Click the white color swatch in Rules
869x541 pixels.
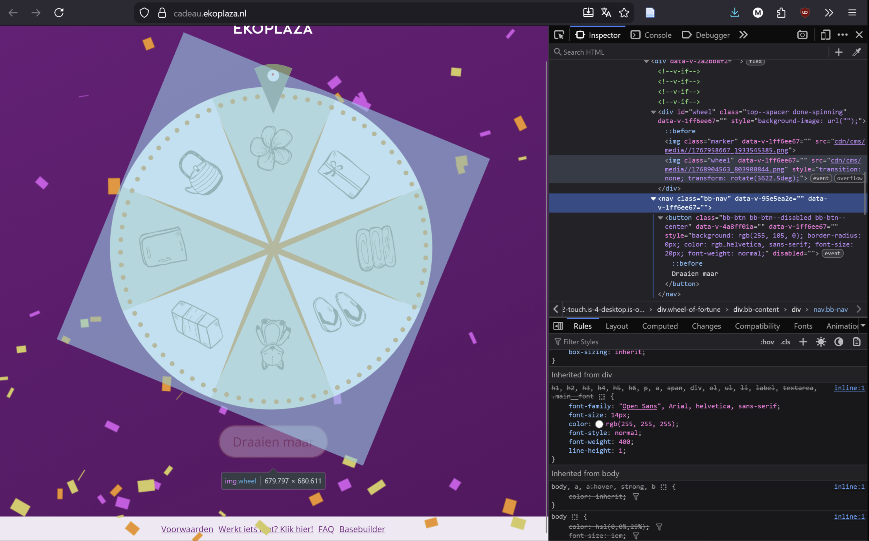(x=599, y=424)
